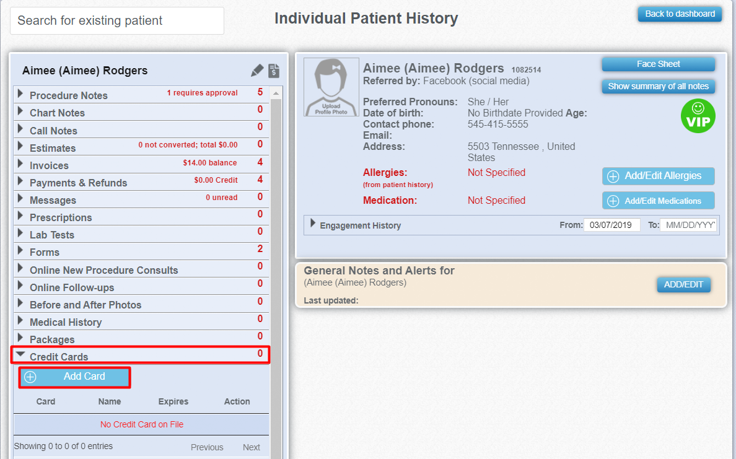Click ADD/EDIT for general notes

(x=683, y=284)
